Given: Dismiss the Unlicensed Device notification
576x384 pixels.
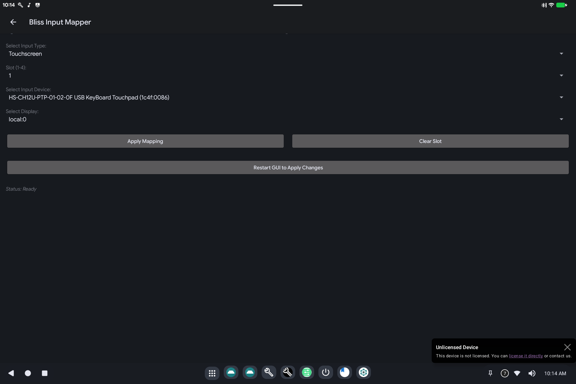Looking at the screenshot, I should pos(567,347).
